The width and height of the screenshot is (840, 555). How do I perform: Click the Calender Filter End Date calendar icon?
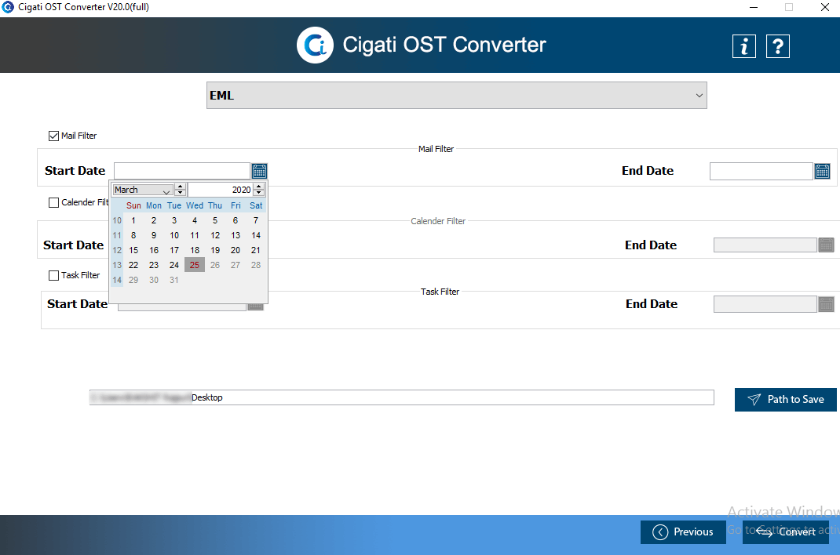click(826, 245)
